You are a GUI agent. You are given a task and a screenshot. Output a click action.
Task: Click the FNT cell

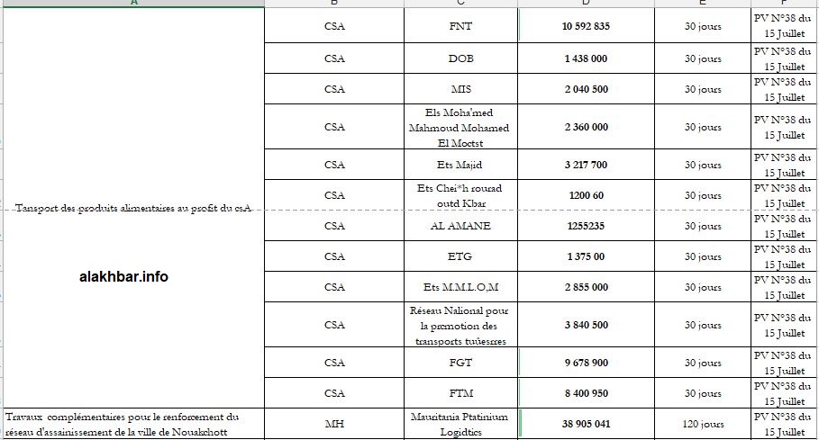click(460, 26)
